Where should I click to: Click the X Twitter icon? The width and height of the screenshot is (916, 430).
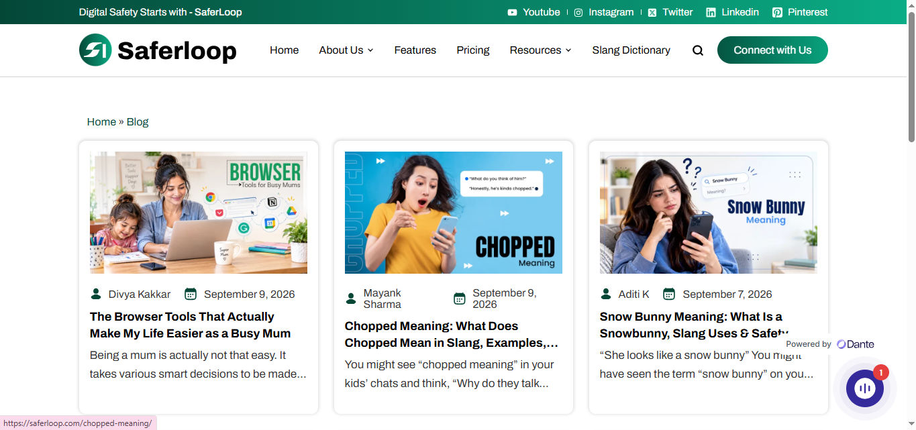[652, 12]
